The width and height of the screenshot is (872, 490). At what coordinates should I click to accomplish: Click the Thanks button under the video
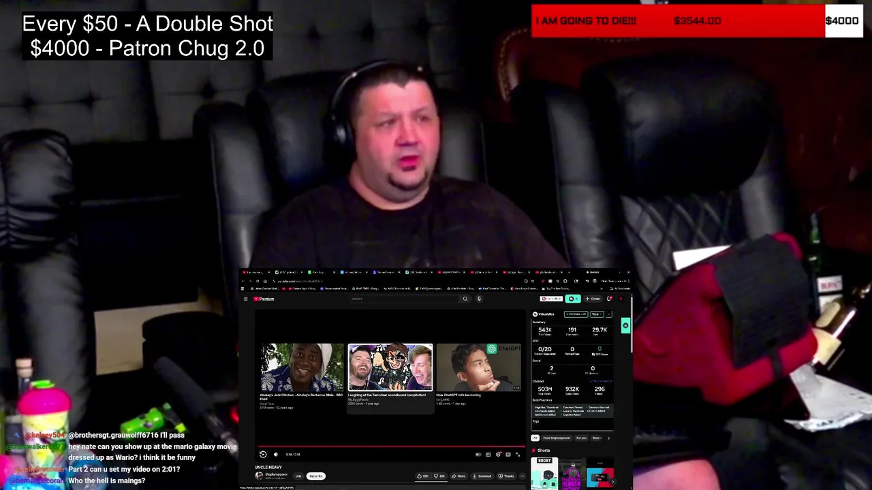coord(505,476)
